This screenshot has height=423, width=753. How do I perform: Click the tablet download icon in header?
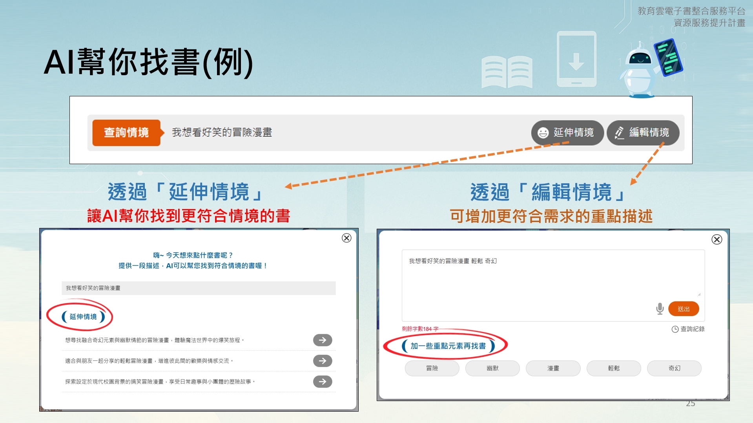[x=576, y=60]
